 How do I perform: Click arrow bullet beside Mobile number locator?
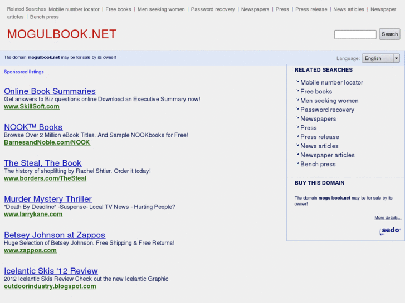(x=297, y=82)
